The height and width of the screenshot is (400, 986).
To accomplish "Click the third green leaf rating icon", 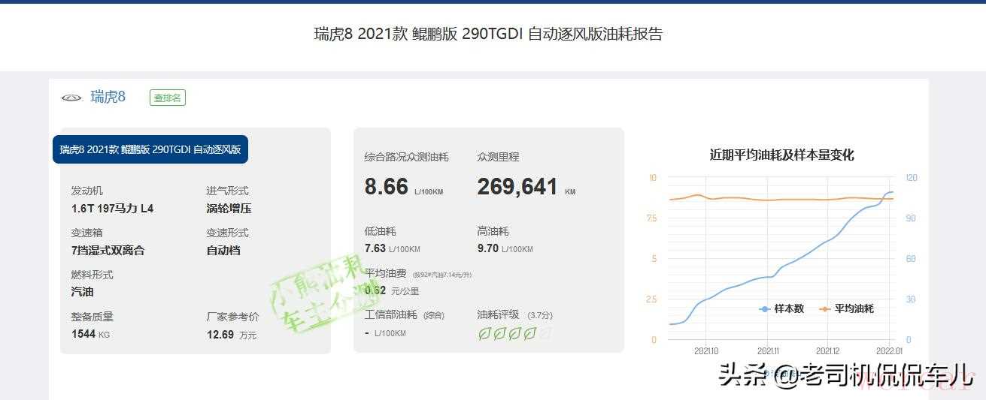I will [x=514, y=333].
